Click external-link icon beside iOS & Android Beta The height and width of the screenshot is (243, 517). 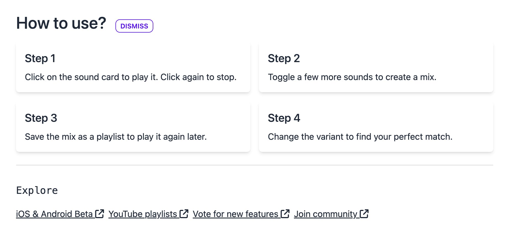99,214
